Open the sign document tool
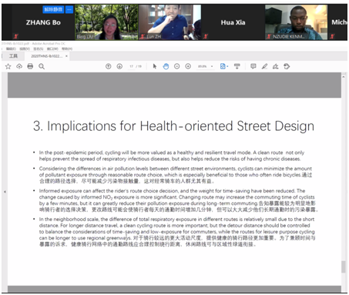The width and height of the screenshot is (349, 295). [276, 66]
